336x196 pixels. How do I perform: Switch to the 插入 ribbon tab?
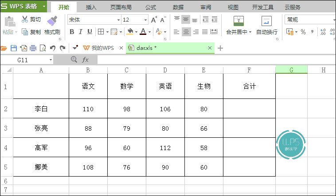91,7
